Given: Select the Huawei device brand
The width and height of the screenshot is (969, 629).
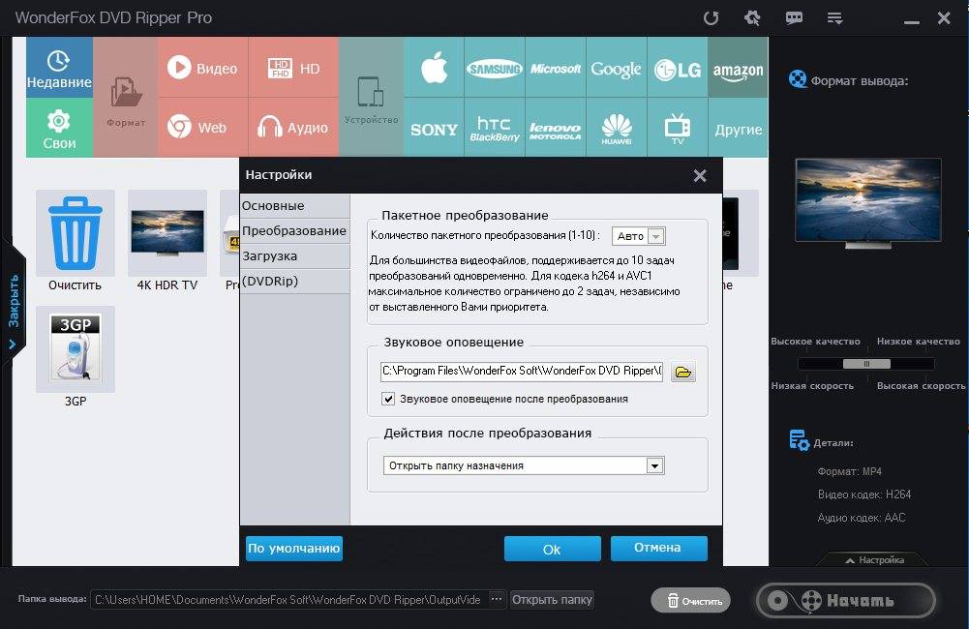Looking at the screenshot, I should click(616, 128).
